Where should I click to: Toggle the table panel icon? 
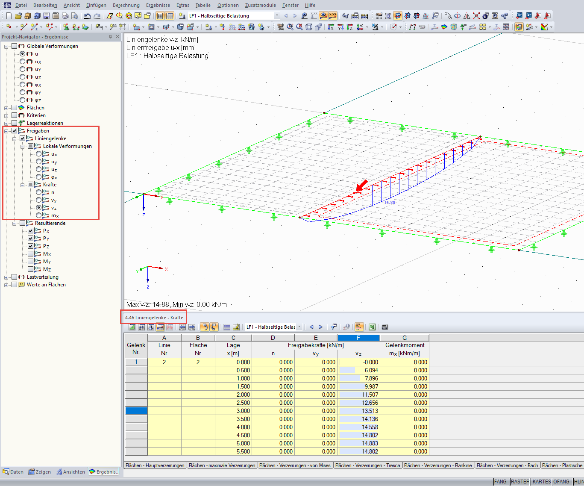[x=170, y=16]
